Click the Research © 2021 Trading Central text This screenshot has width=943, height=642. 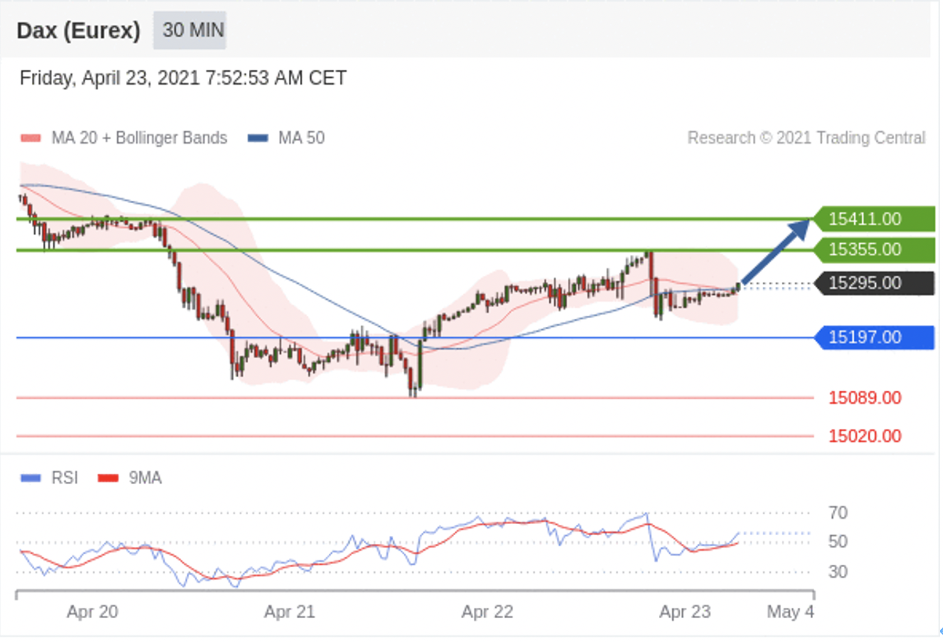[x=806, y=138]
